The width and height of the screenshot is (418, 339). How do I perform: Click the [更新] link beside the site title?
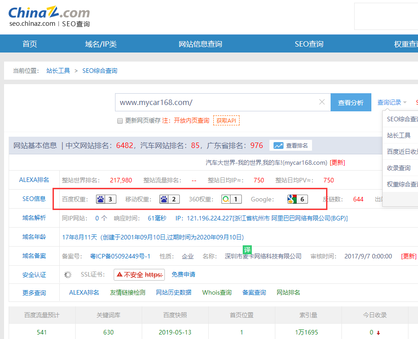coord(337,162)
